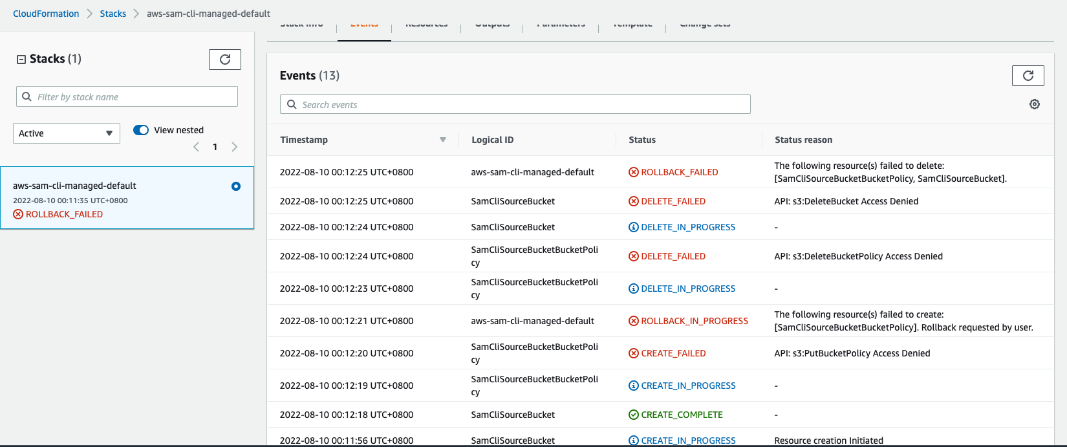The height and width of the screenshot is (447, 1067).
Task: Refresh the Events table
Action: coord(1028,76)
